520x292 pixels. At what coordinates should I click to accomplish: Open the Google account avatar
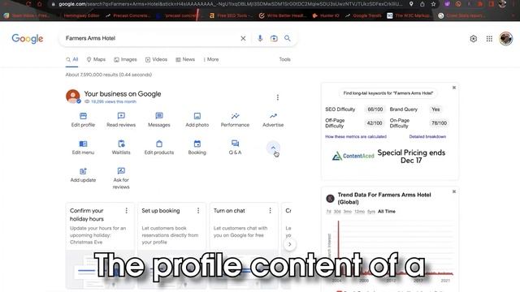[x=505, y=39]
